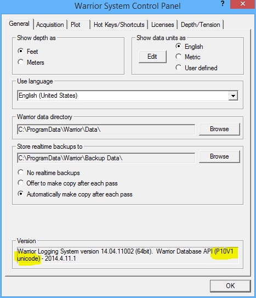Click the Edit units button

click(x=152, y=57)
